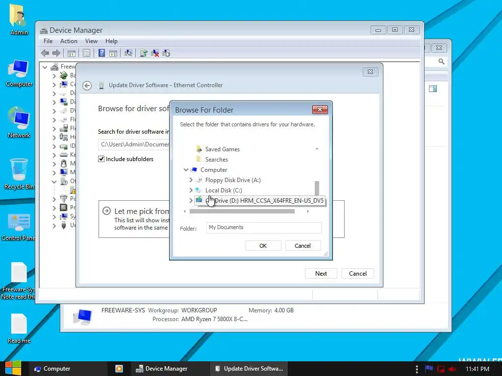Expand the Batteries category arrow in Device Manager
Viewport: 502px width, 376px height.
[x=54, y=76]
